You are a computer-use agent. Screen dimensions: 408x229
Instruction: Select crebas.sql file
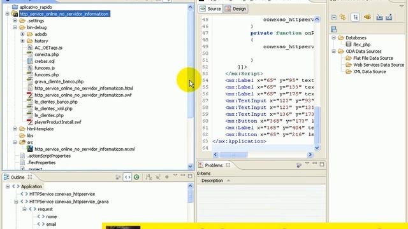point(45,61)
